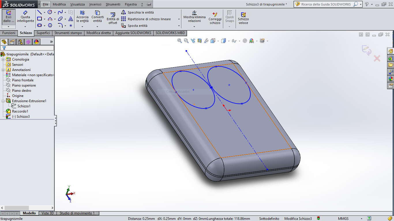Click Previous View icon
This screenshot has height=221, width=394.
pos(193,41)
